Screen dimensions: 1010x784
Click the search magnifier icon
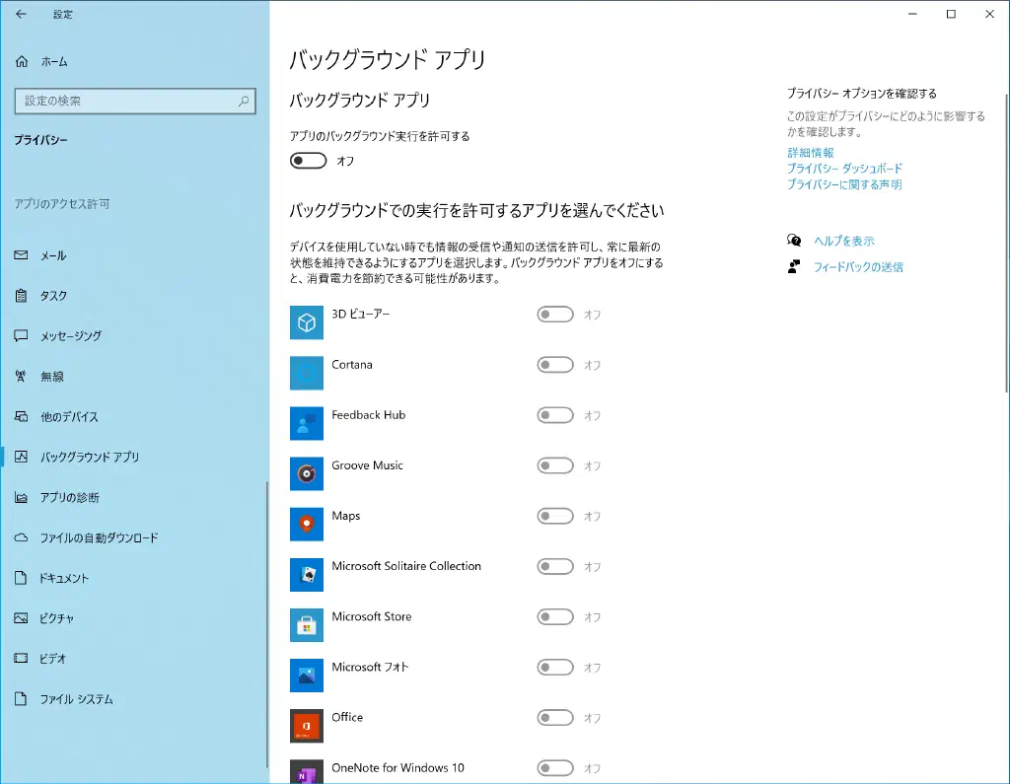click(244, 101)
